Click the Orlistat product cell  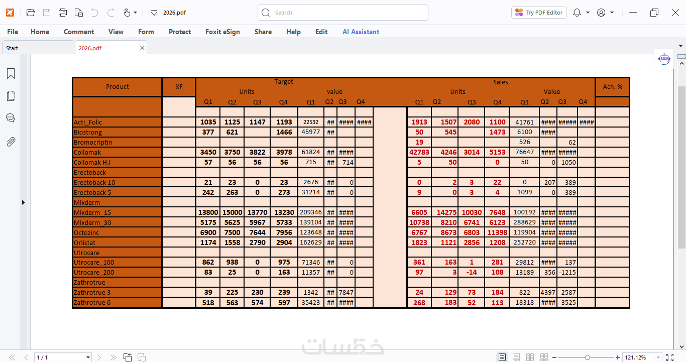click(117, 243)
